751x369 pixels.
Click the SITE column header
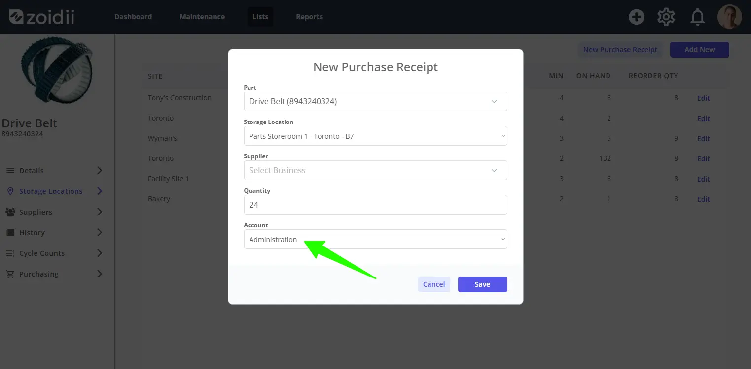(155, 76)
